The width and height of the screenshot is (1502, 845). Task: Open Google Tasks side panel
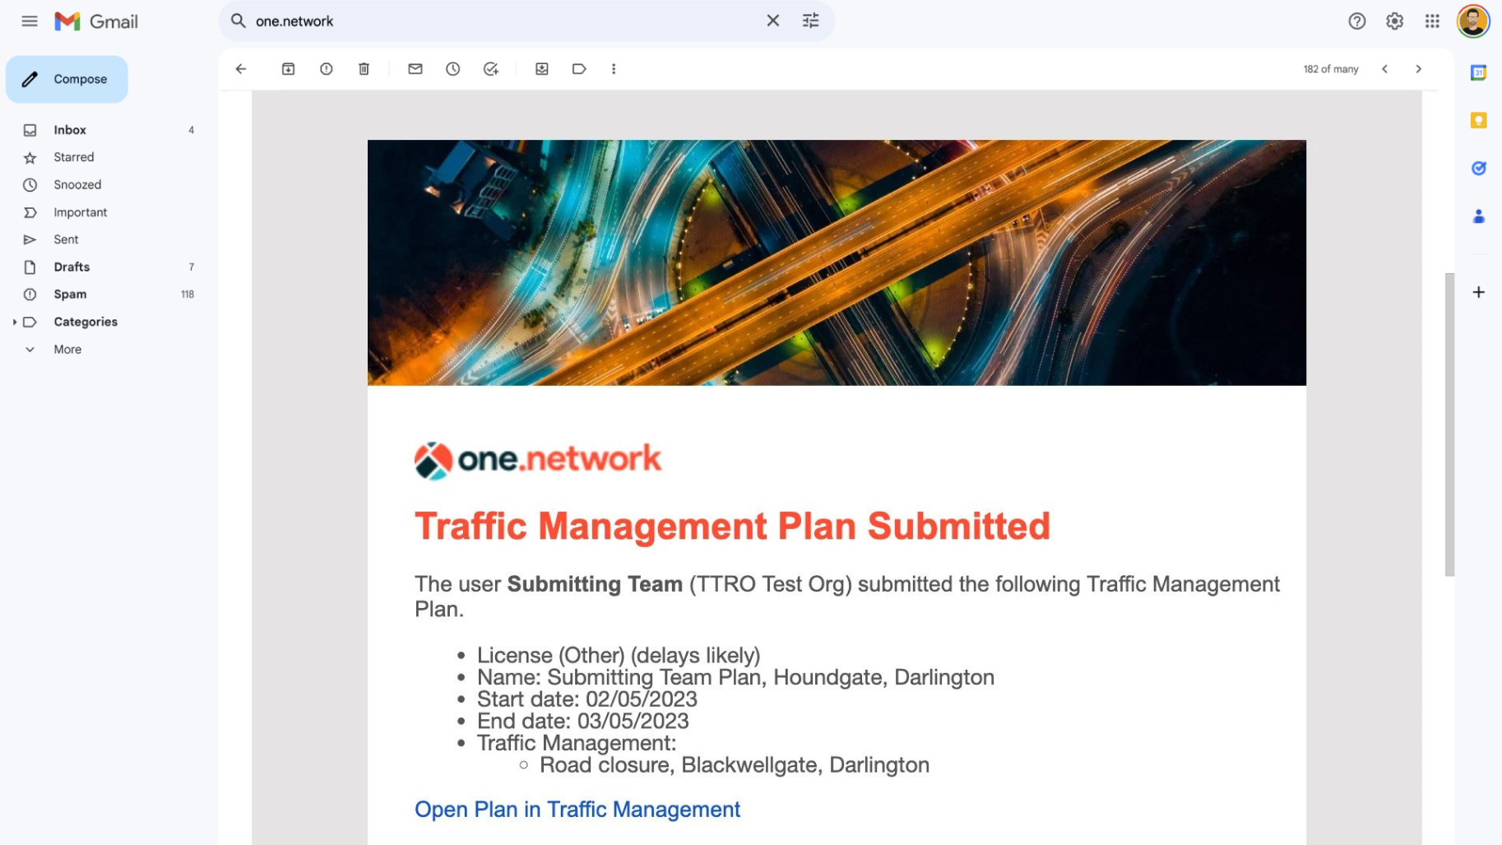click(1478, 168)
